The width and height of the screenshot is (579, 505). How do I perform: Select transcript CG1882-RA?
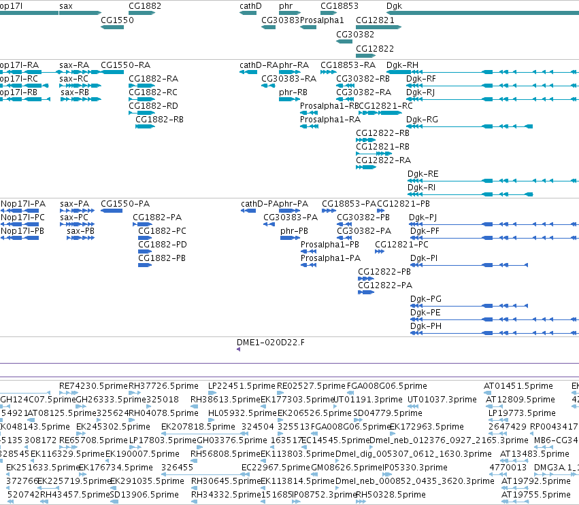[153, 79]
